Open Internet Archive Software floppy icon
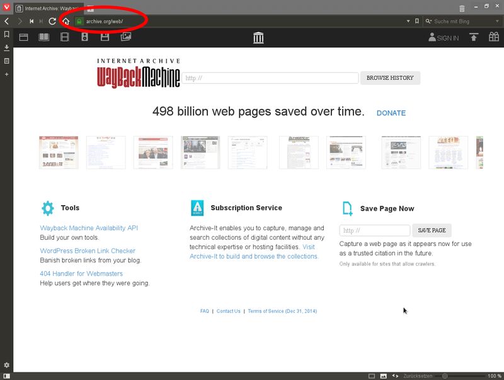The image size is (504, 380). coord(105,38)
